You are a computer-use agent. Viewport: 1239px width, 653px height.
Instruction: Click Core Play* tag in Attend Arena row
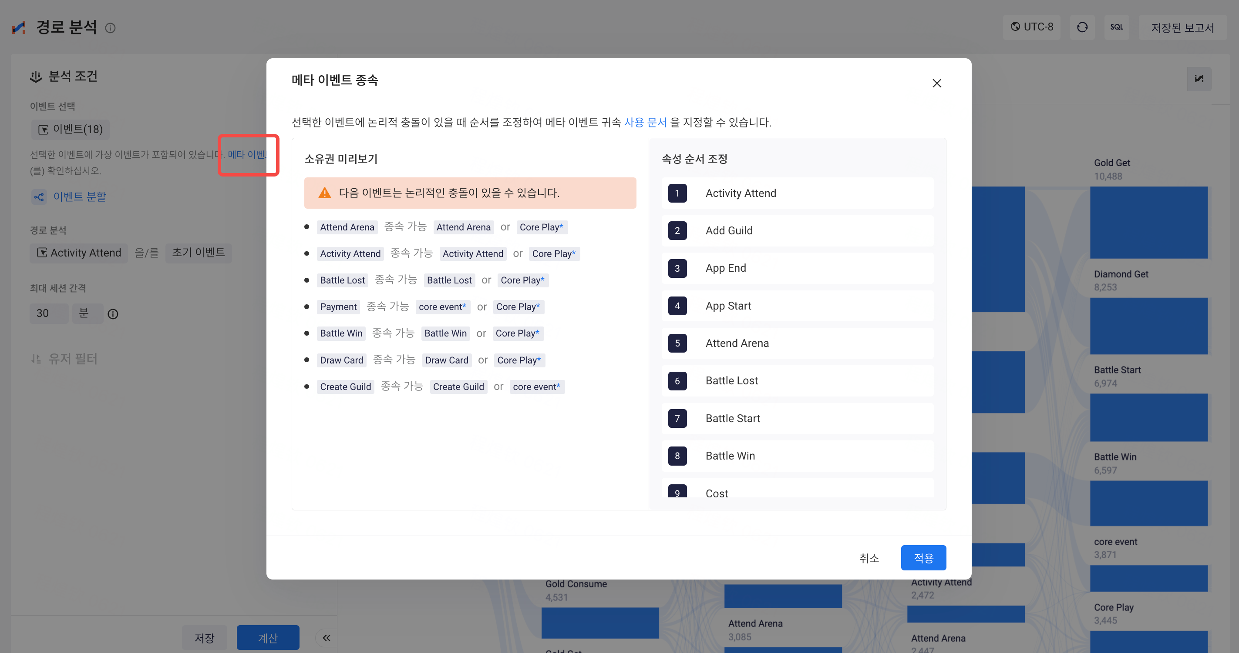[x=541, y=227]
